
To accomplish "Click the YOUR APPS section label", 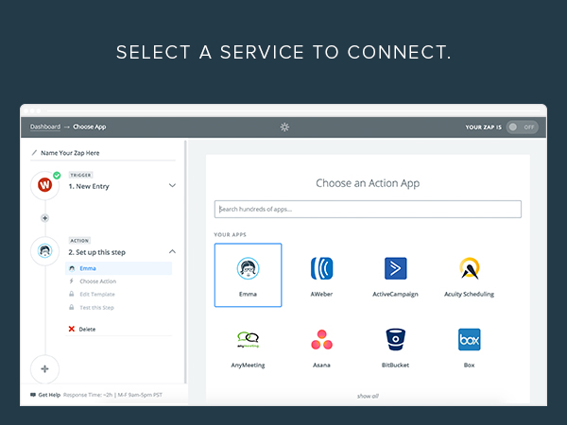I will point(230,234).
